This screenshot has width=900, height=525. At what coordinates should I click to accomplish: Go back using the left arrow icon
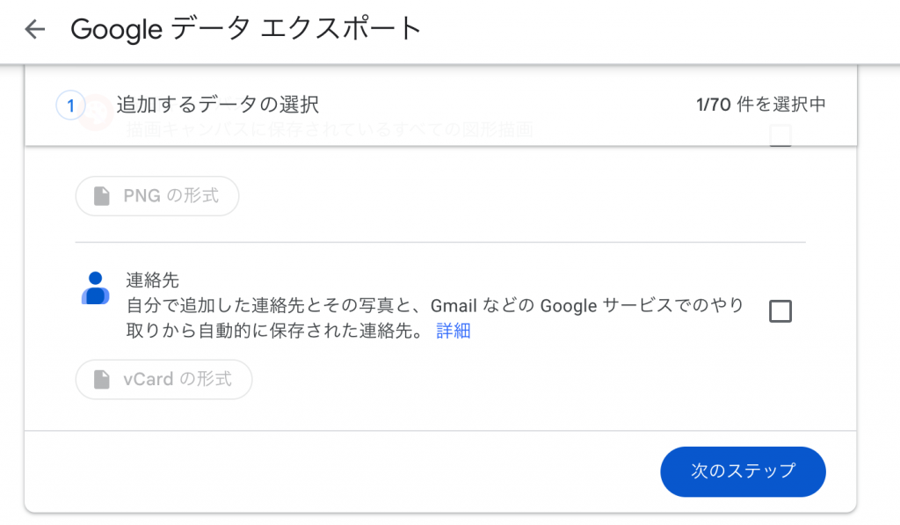click(34, 29)
